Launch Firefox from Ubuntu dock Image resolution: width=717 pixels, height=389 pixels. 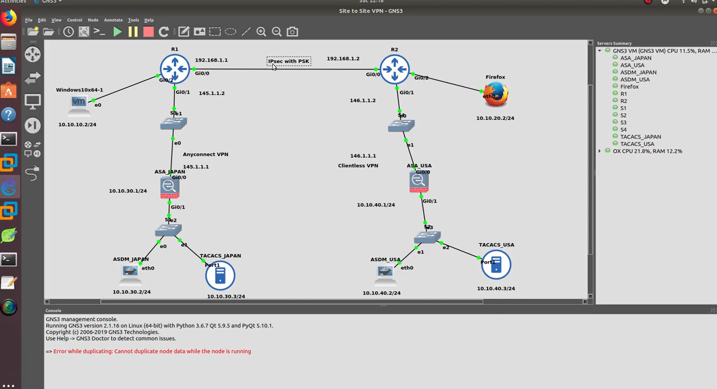tap(8, 18)
